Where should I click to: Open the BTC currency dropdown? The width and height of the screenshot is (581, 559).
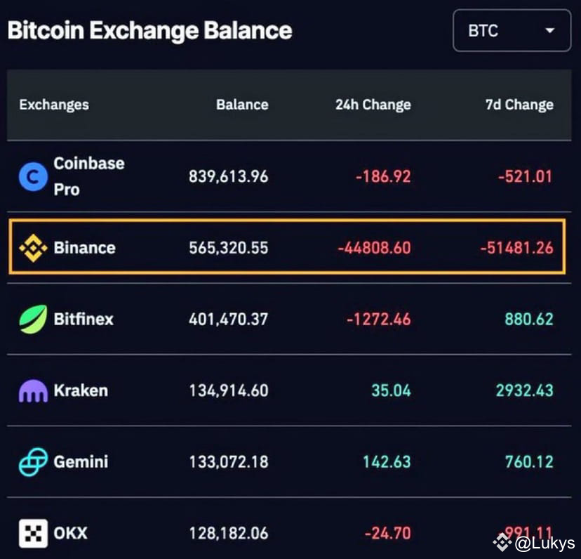click(512, 30)
